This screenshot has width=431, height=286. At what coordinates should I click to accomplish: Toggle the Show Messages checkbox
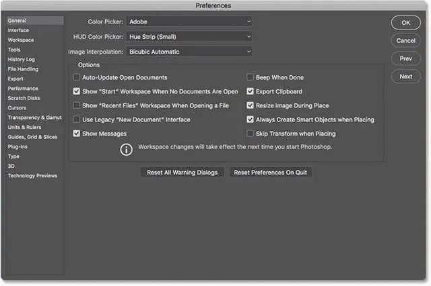coord(76,134)
